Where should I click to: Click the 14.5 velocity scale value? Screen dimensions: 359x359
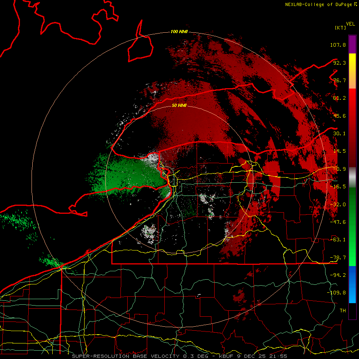[339, 151]
